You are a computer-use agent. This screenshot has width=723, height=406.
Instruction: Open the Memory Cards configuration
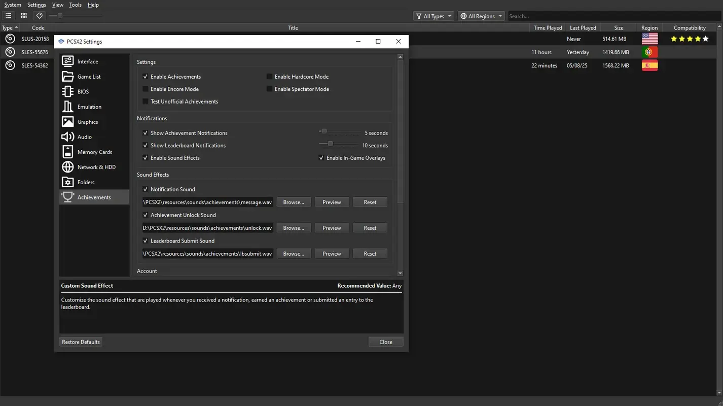(x=94, y=152)
